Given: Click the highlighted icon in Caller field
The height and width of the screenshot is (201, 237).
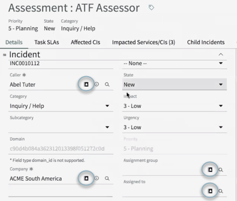Looking at the screenshot, I should tap(86, 84).
